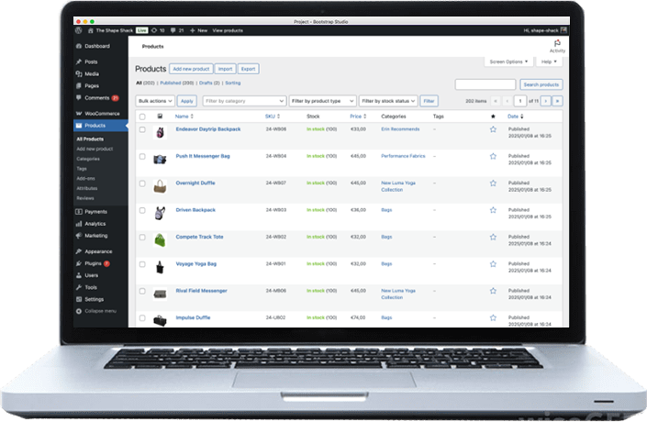Expand the Filter by product type dropdown
The width and height of the screenshot is (647, 422).
tap(321, 101)
